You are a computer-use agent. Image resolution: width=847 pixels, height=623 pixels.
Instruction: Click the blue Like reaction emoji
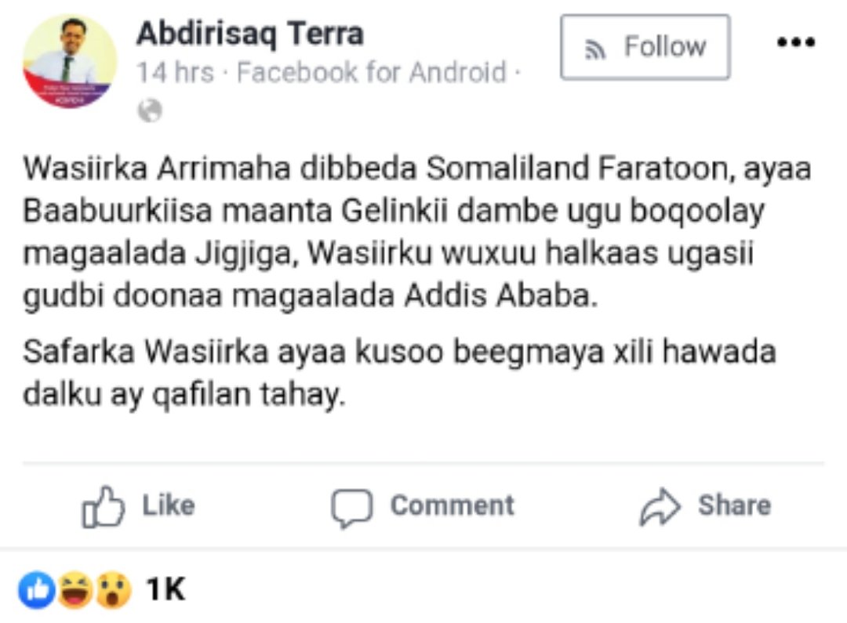tap(37, 590)
